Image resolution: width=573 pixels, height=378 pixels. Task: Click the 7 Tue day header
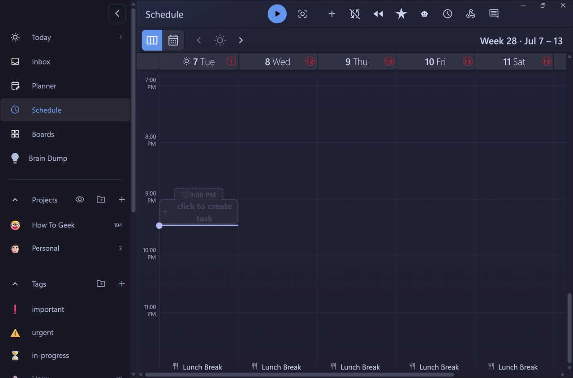[x=199, y=62]
